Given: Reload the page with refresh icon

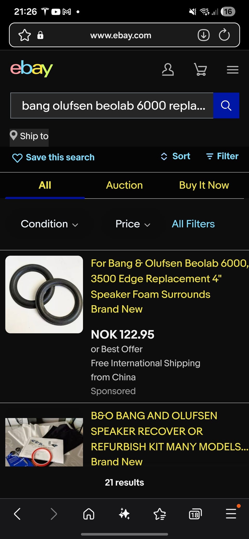Looking at the screenshot, I should tap(224, 35).
